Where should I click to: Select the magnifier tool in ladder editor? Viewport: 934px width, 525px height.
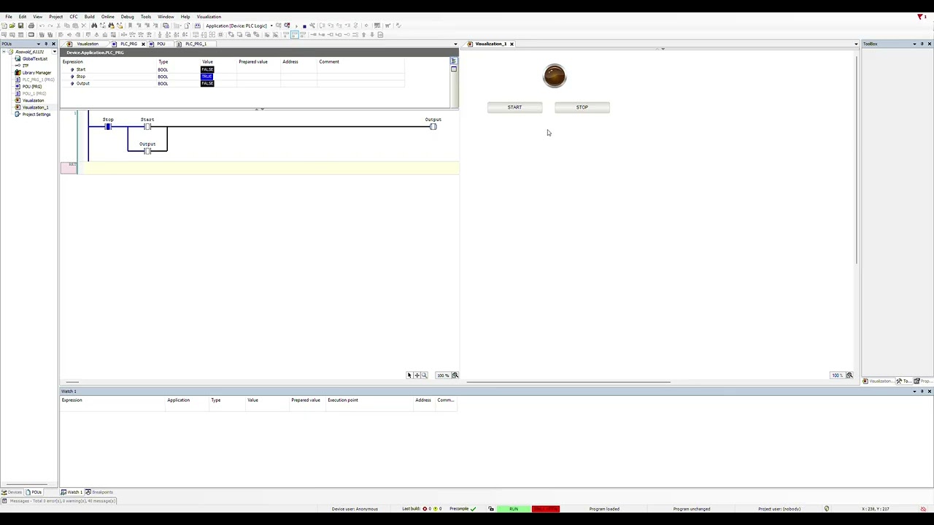tap(424, 376)
